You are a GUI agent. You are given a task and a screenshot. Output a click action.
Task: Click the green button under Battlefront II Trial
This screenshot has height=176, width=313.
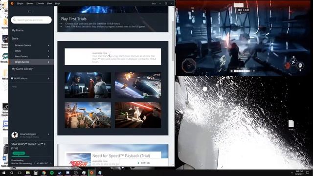(19, 153)
